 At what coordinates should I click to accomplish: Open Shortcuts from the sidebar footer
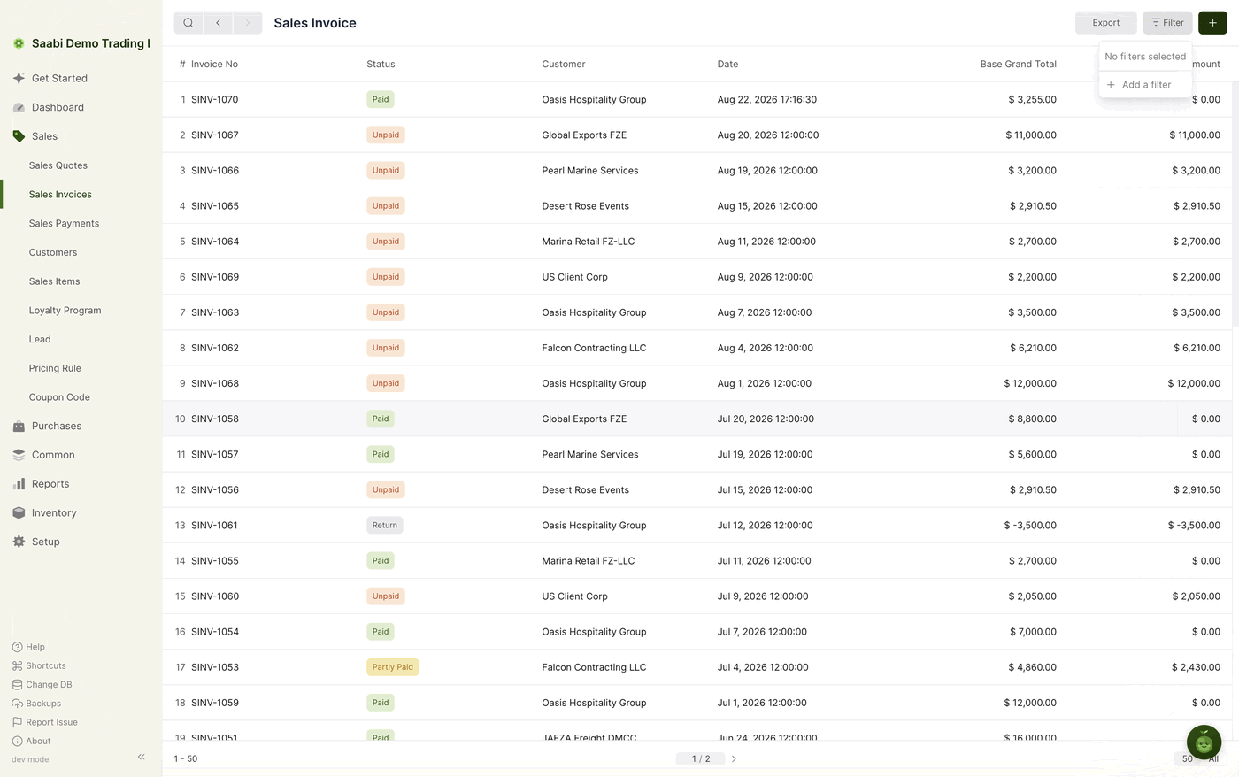point(39,665)
